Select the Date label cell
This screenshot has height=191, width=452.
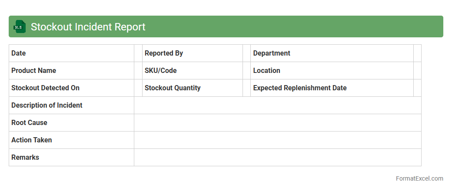(71, 53)
